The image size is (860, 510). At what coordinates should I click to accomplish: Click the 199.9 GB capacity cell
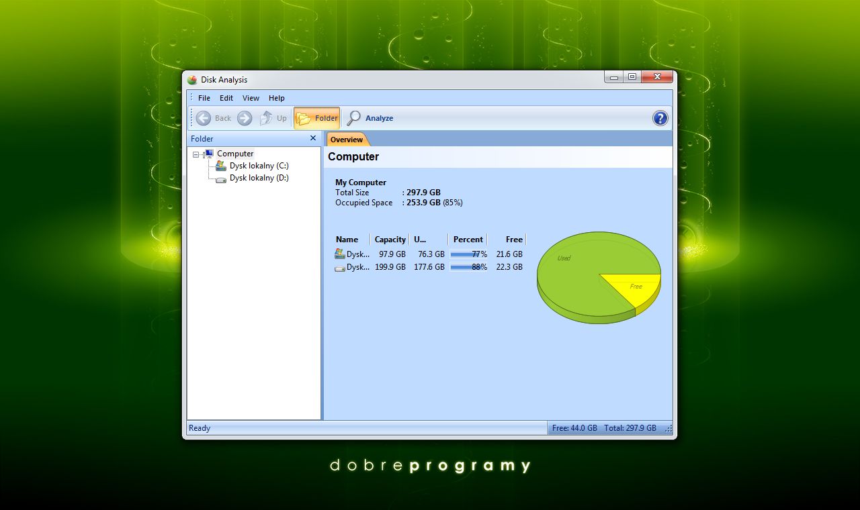tap(390, 267)
